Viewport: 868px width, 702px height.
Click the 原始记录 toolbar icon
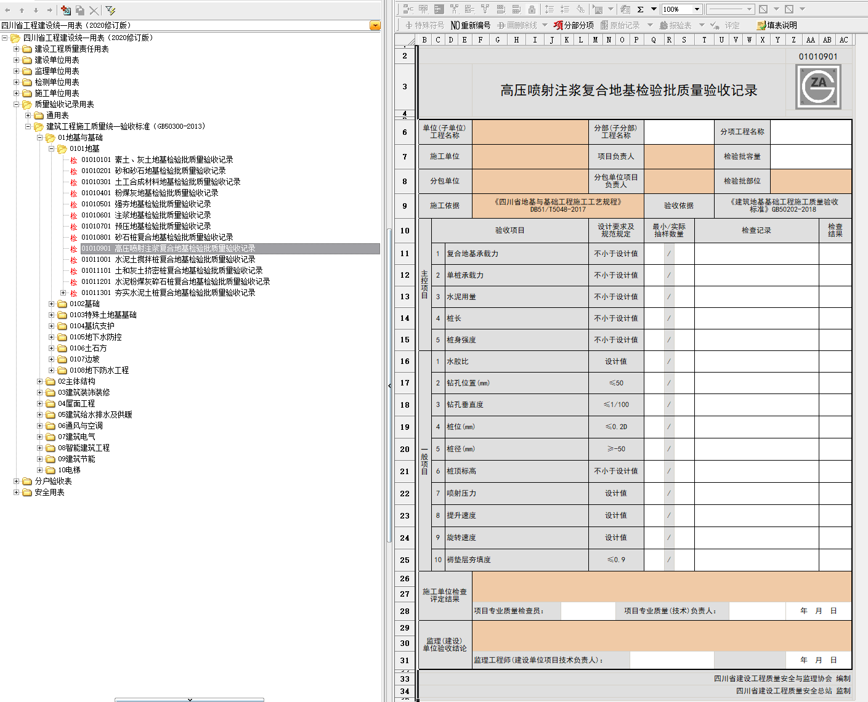(620, 25)
